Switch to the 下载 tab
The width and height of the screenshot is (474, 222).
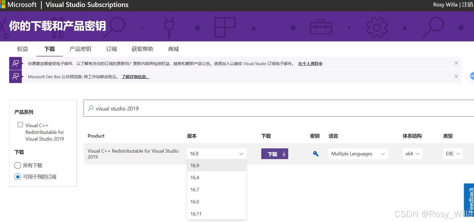[x=49, y=49]
